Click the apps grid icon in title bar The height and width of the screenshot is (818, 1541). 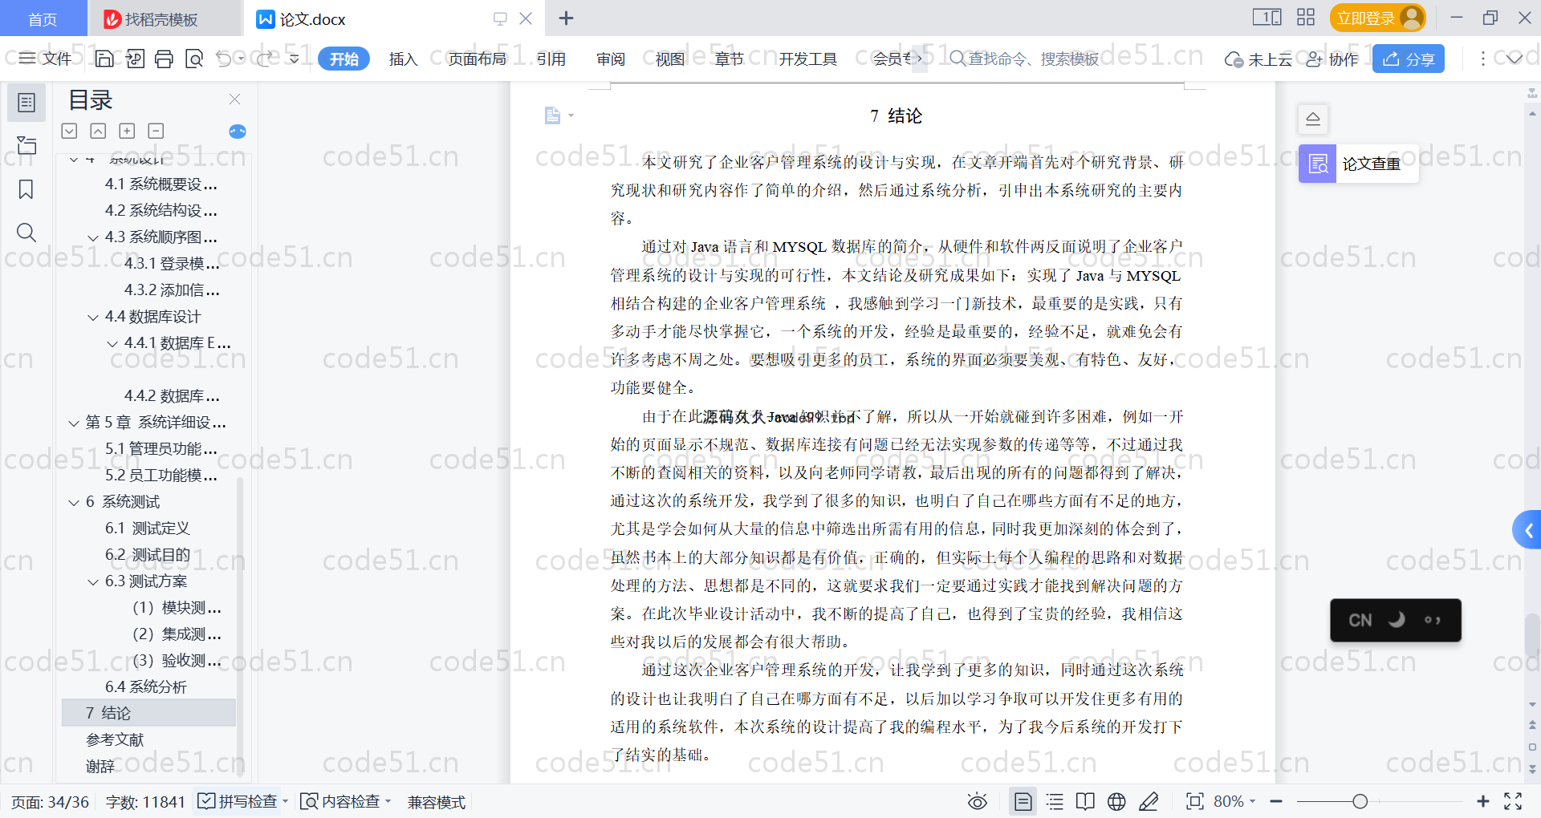point(1306,18)
